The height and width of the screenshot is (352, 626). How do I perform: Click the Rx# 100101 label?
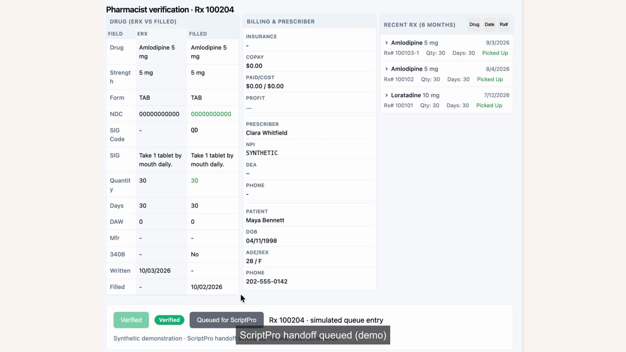398,106
